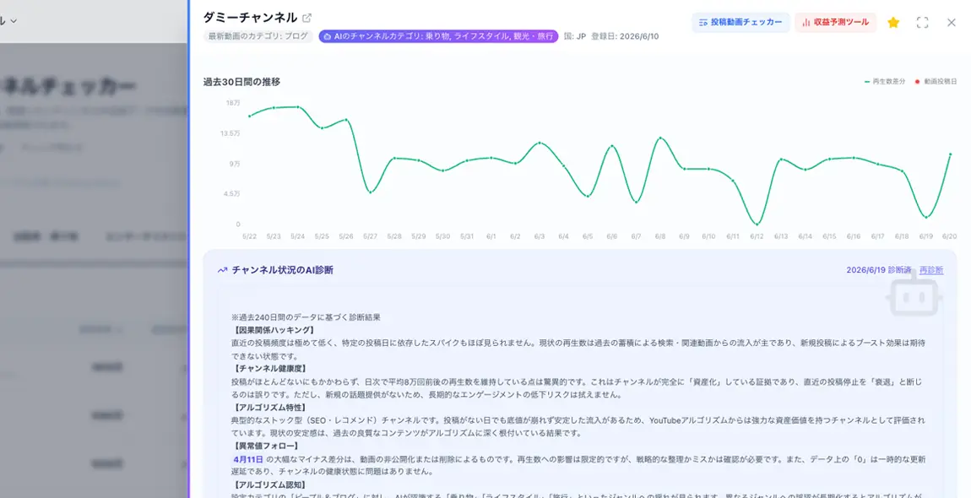Viewport: 971px width, 498px height.
Task: Click the 6/12 chart data point
Action: click(x=757, y=224)
